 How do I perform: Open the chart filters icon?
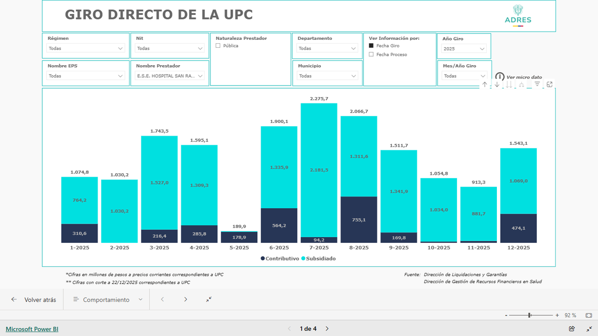(x=537, y=84)
